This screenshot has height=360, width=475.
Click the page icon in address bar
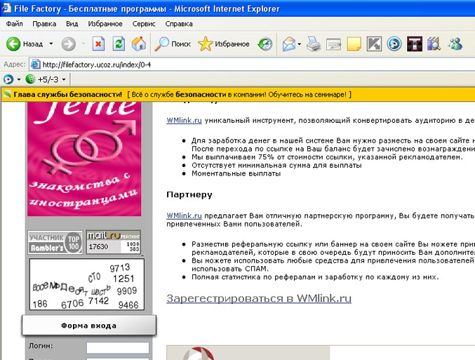pyautogui.click(x=36, y=65)
